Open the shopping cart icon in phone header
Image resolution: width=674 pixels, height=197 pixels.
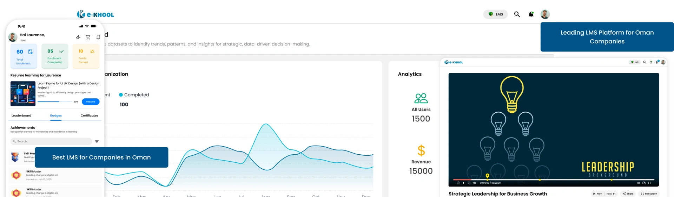(88, 37)
